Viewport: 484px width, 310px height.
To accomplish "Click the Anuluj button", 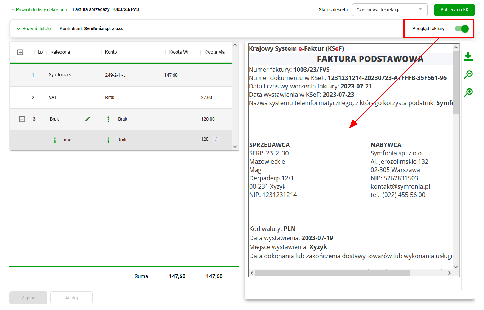I will coord(71,298).
